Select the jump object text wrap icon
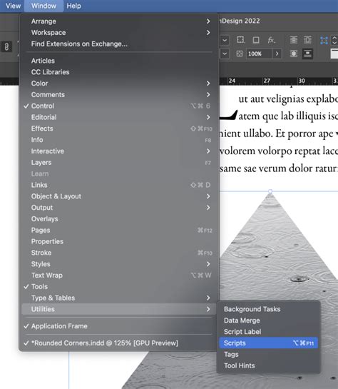338x389 pixels. pyautogui.click(x=307, y=54)
